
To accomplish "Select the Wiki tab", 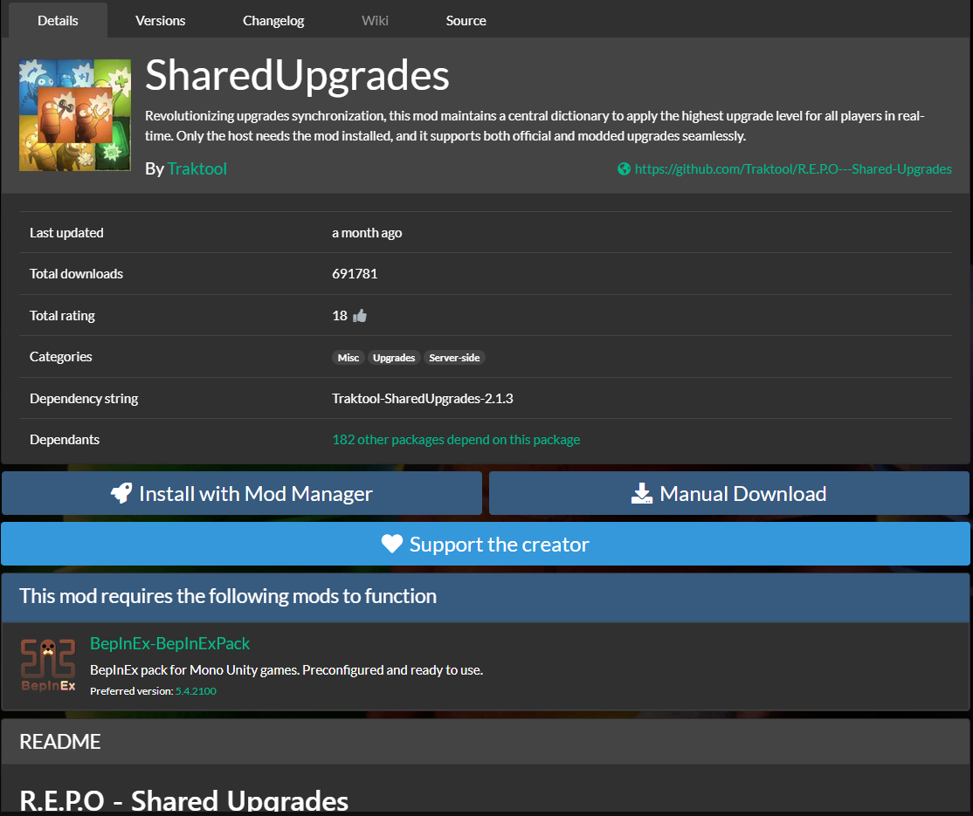I will 375,20.
